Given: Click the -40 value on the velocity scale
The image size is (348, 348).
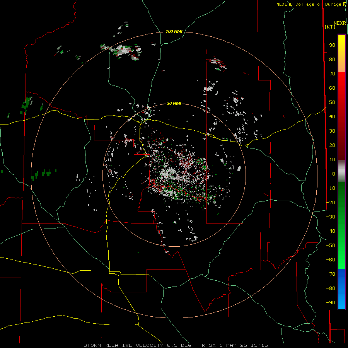Looking at the screenshot, I should pos(331,231).
